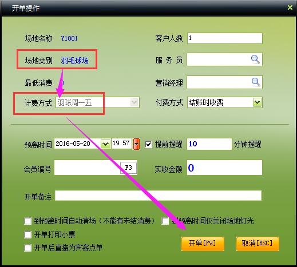Click the magnifier icon for 营销经理
The height and width of the screenshot is (267, 297).
coord(256,82)
